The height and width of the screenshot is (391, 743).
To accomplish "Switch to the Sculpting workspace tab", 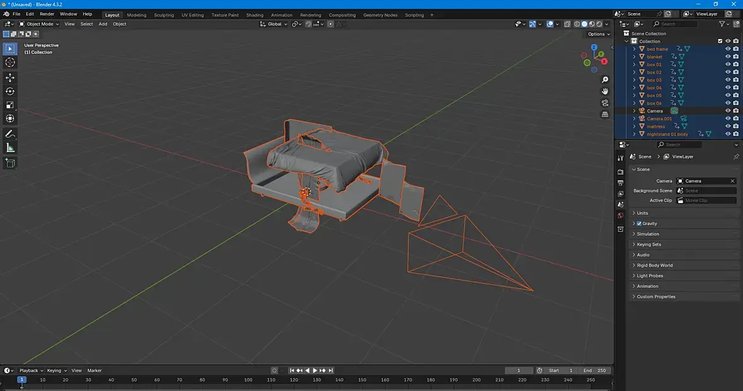I will pos(164,15).
